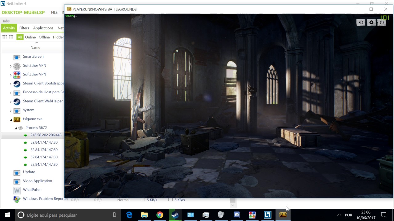394x221 pixels.
Task: Open Discord from the taskbar
Action: pos(237,215)
